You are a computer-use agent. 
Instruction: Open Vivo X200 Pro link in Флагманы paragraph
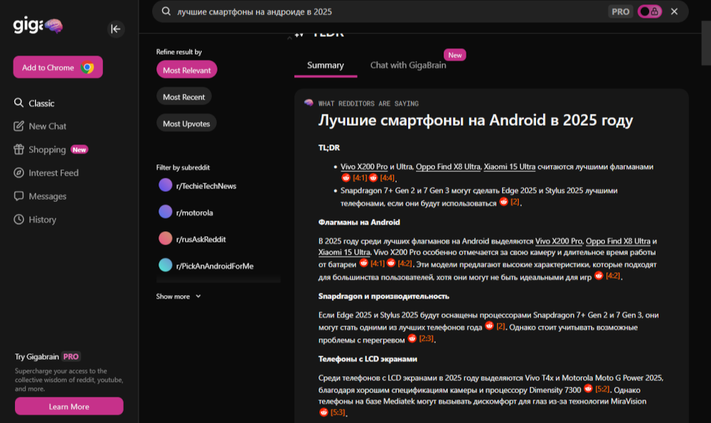559,241
